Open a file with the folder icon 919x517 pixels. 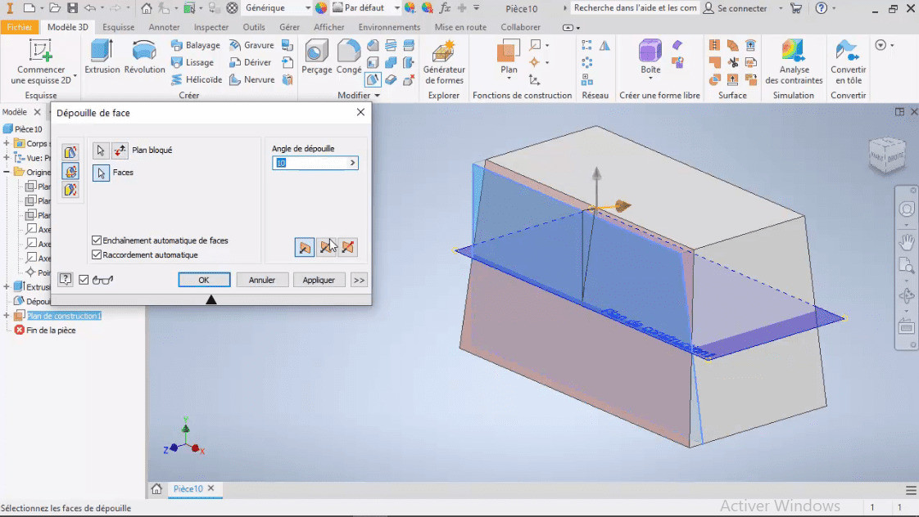coord(55,8)
